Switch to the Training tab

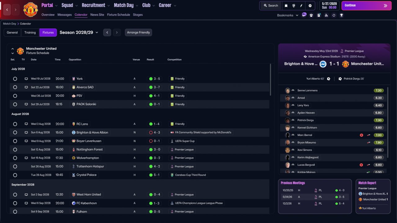pos(30,33)
